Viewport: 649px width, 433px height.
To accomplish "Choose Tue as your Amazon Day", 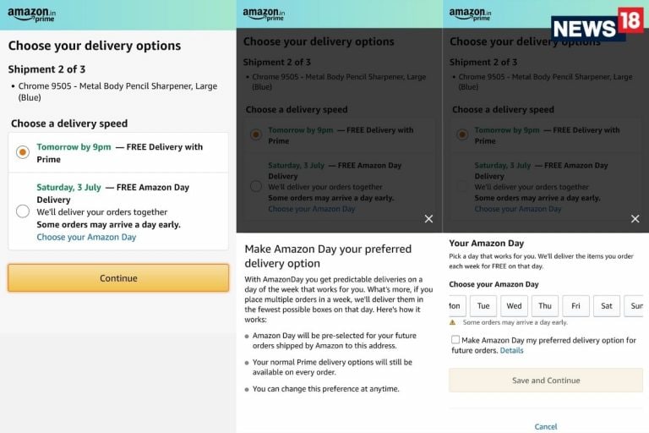I will coord(483,305).
